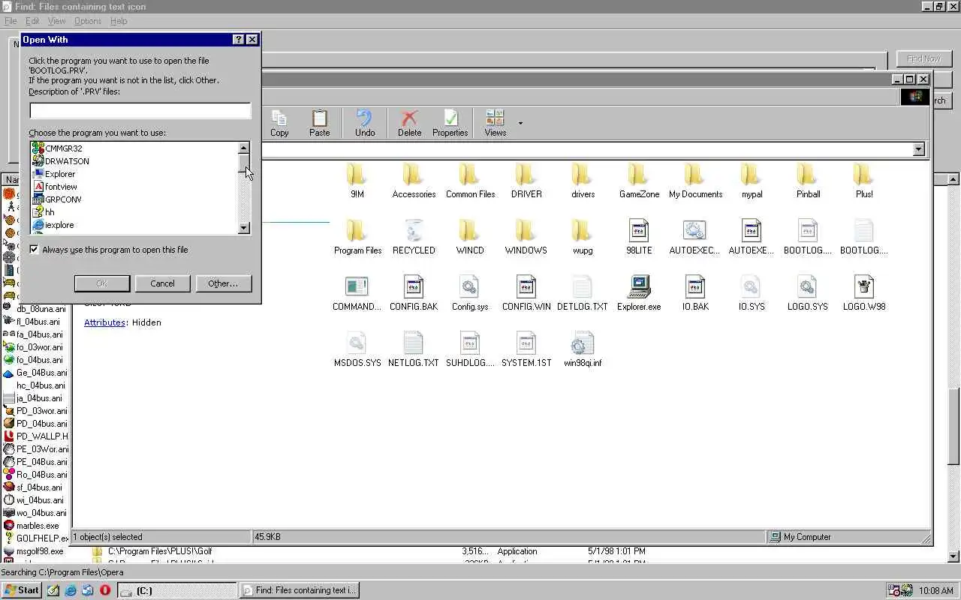
Task: Select the MSDOS.SYS file icon
Action: click(x=357, y=349)
